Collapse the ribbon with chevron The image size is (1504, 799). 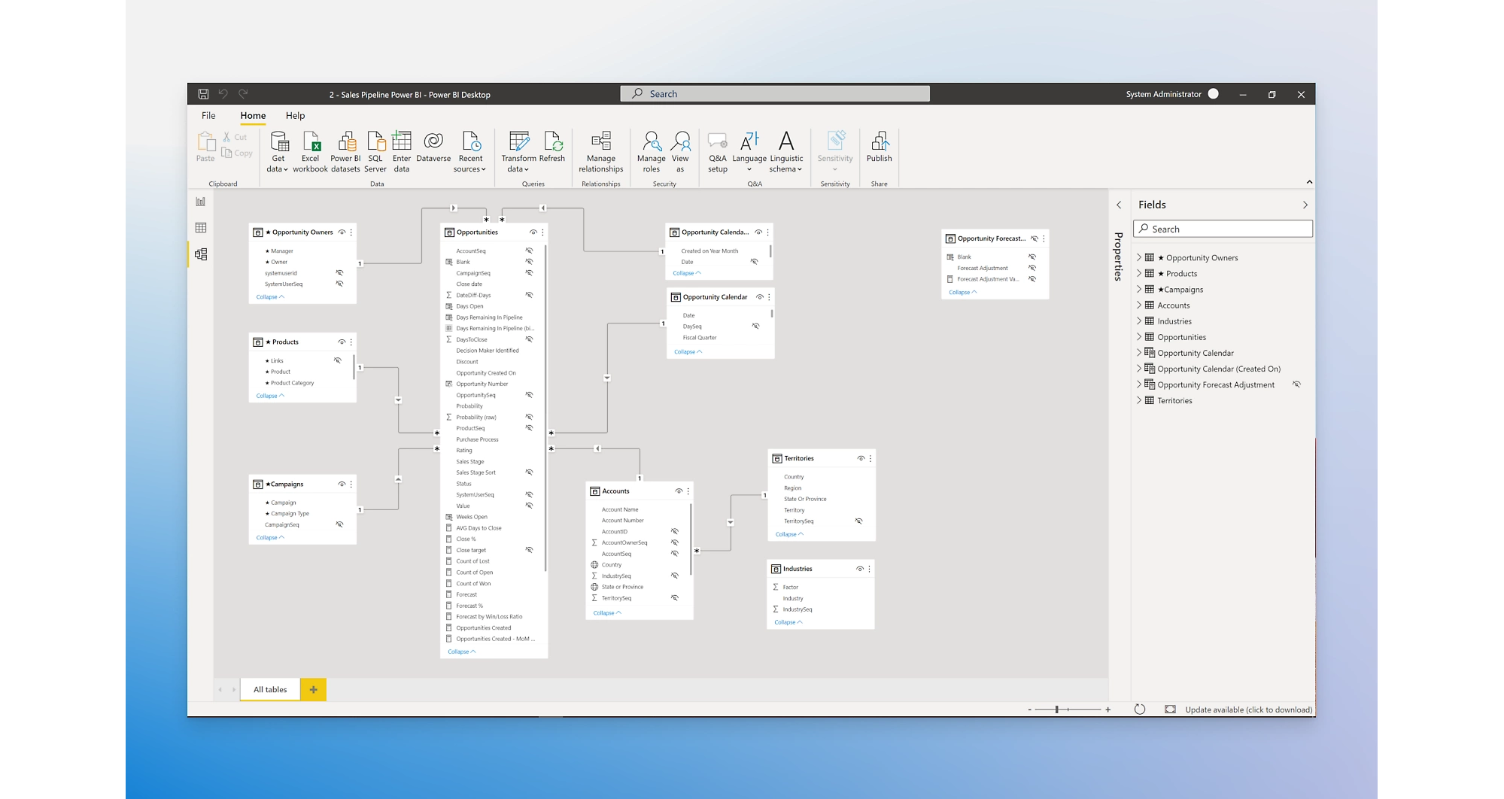pos(1309,182)
